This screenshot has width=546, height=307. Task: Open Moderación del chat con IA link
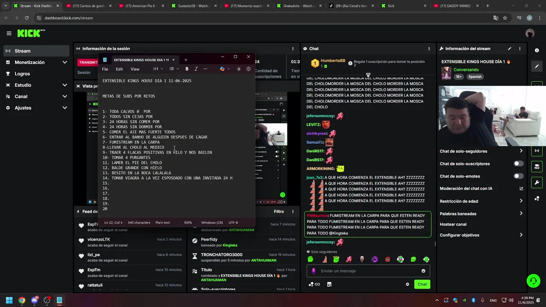click(481, 188)
